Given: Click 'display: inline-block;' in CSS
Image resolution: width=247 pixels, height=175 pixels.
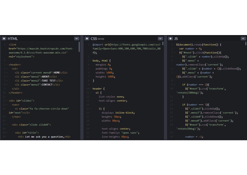Looking at the screenshot, I should (x=118, y=113).
